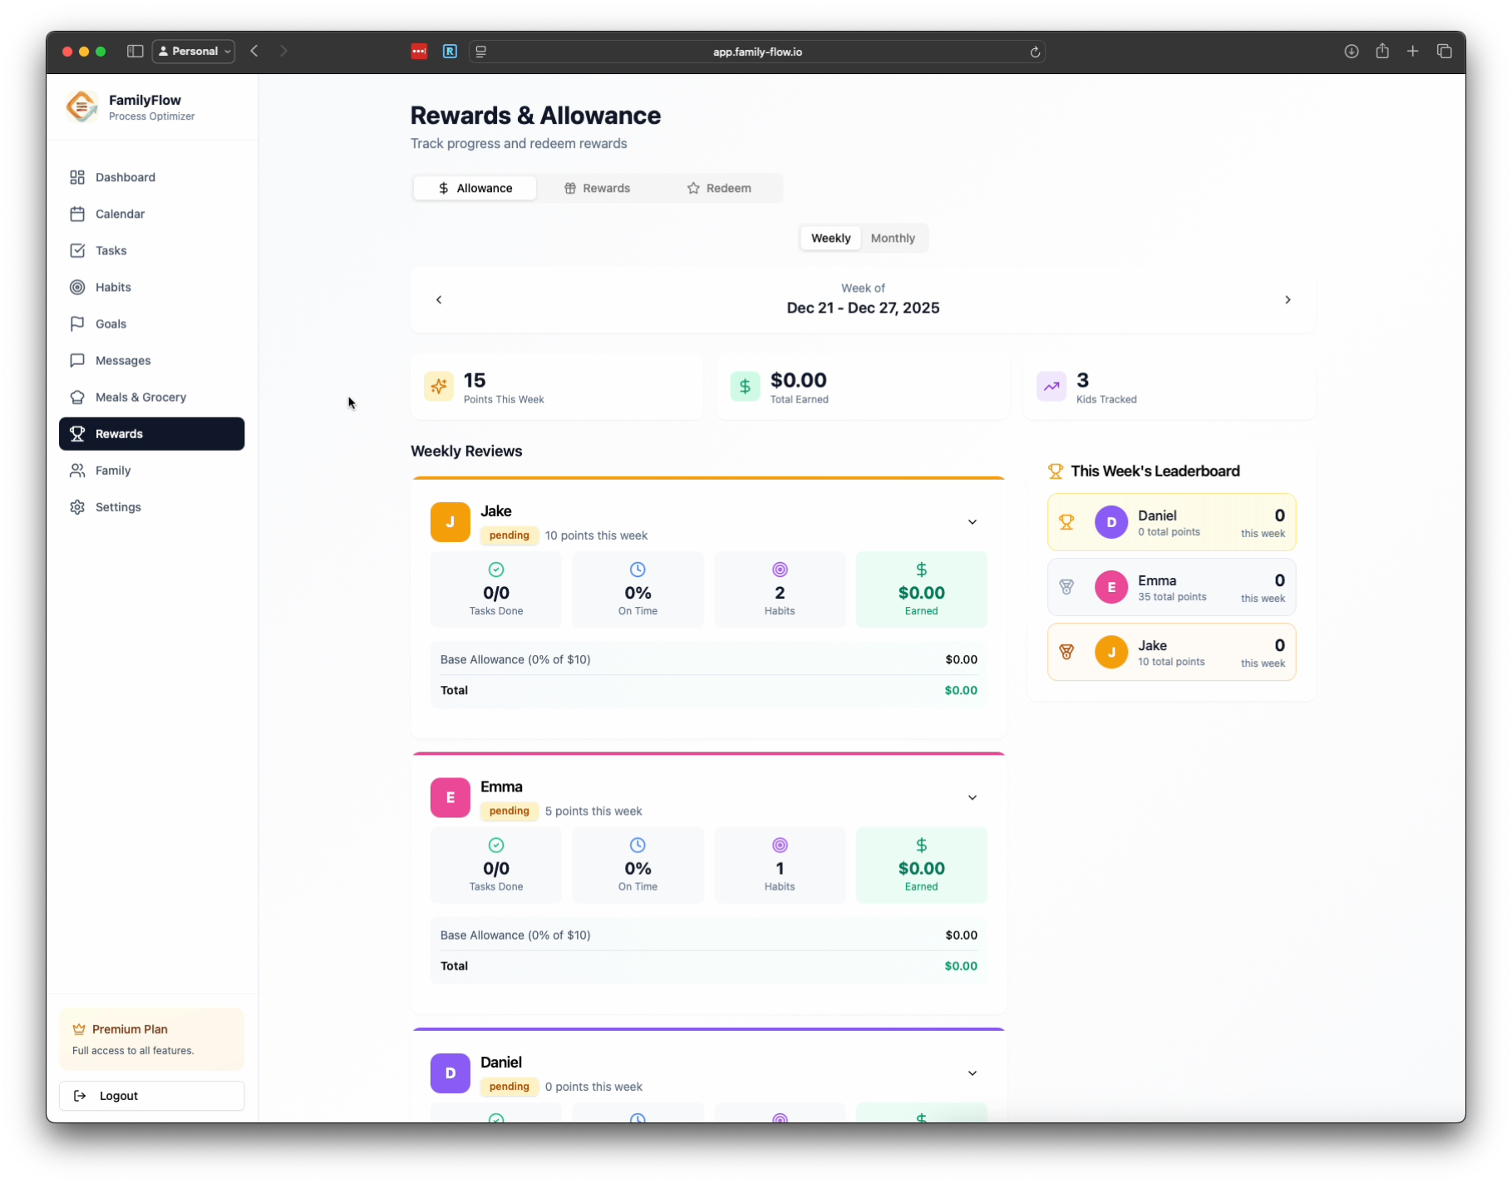Click Jake's Tasks Done checkmark icon
This screenshot has width=1512, height=1184.
[496, 570]
